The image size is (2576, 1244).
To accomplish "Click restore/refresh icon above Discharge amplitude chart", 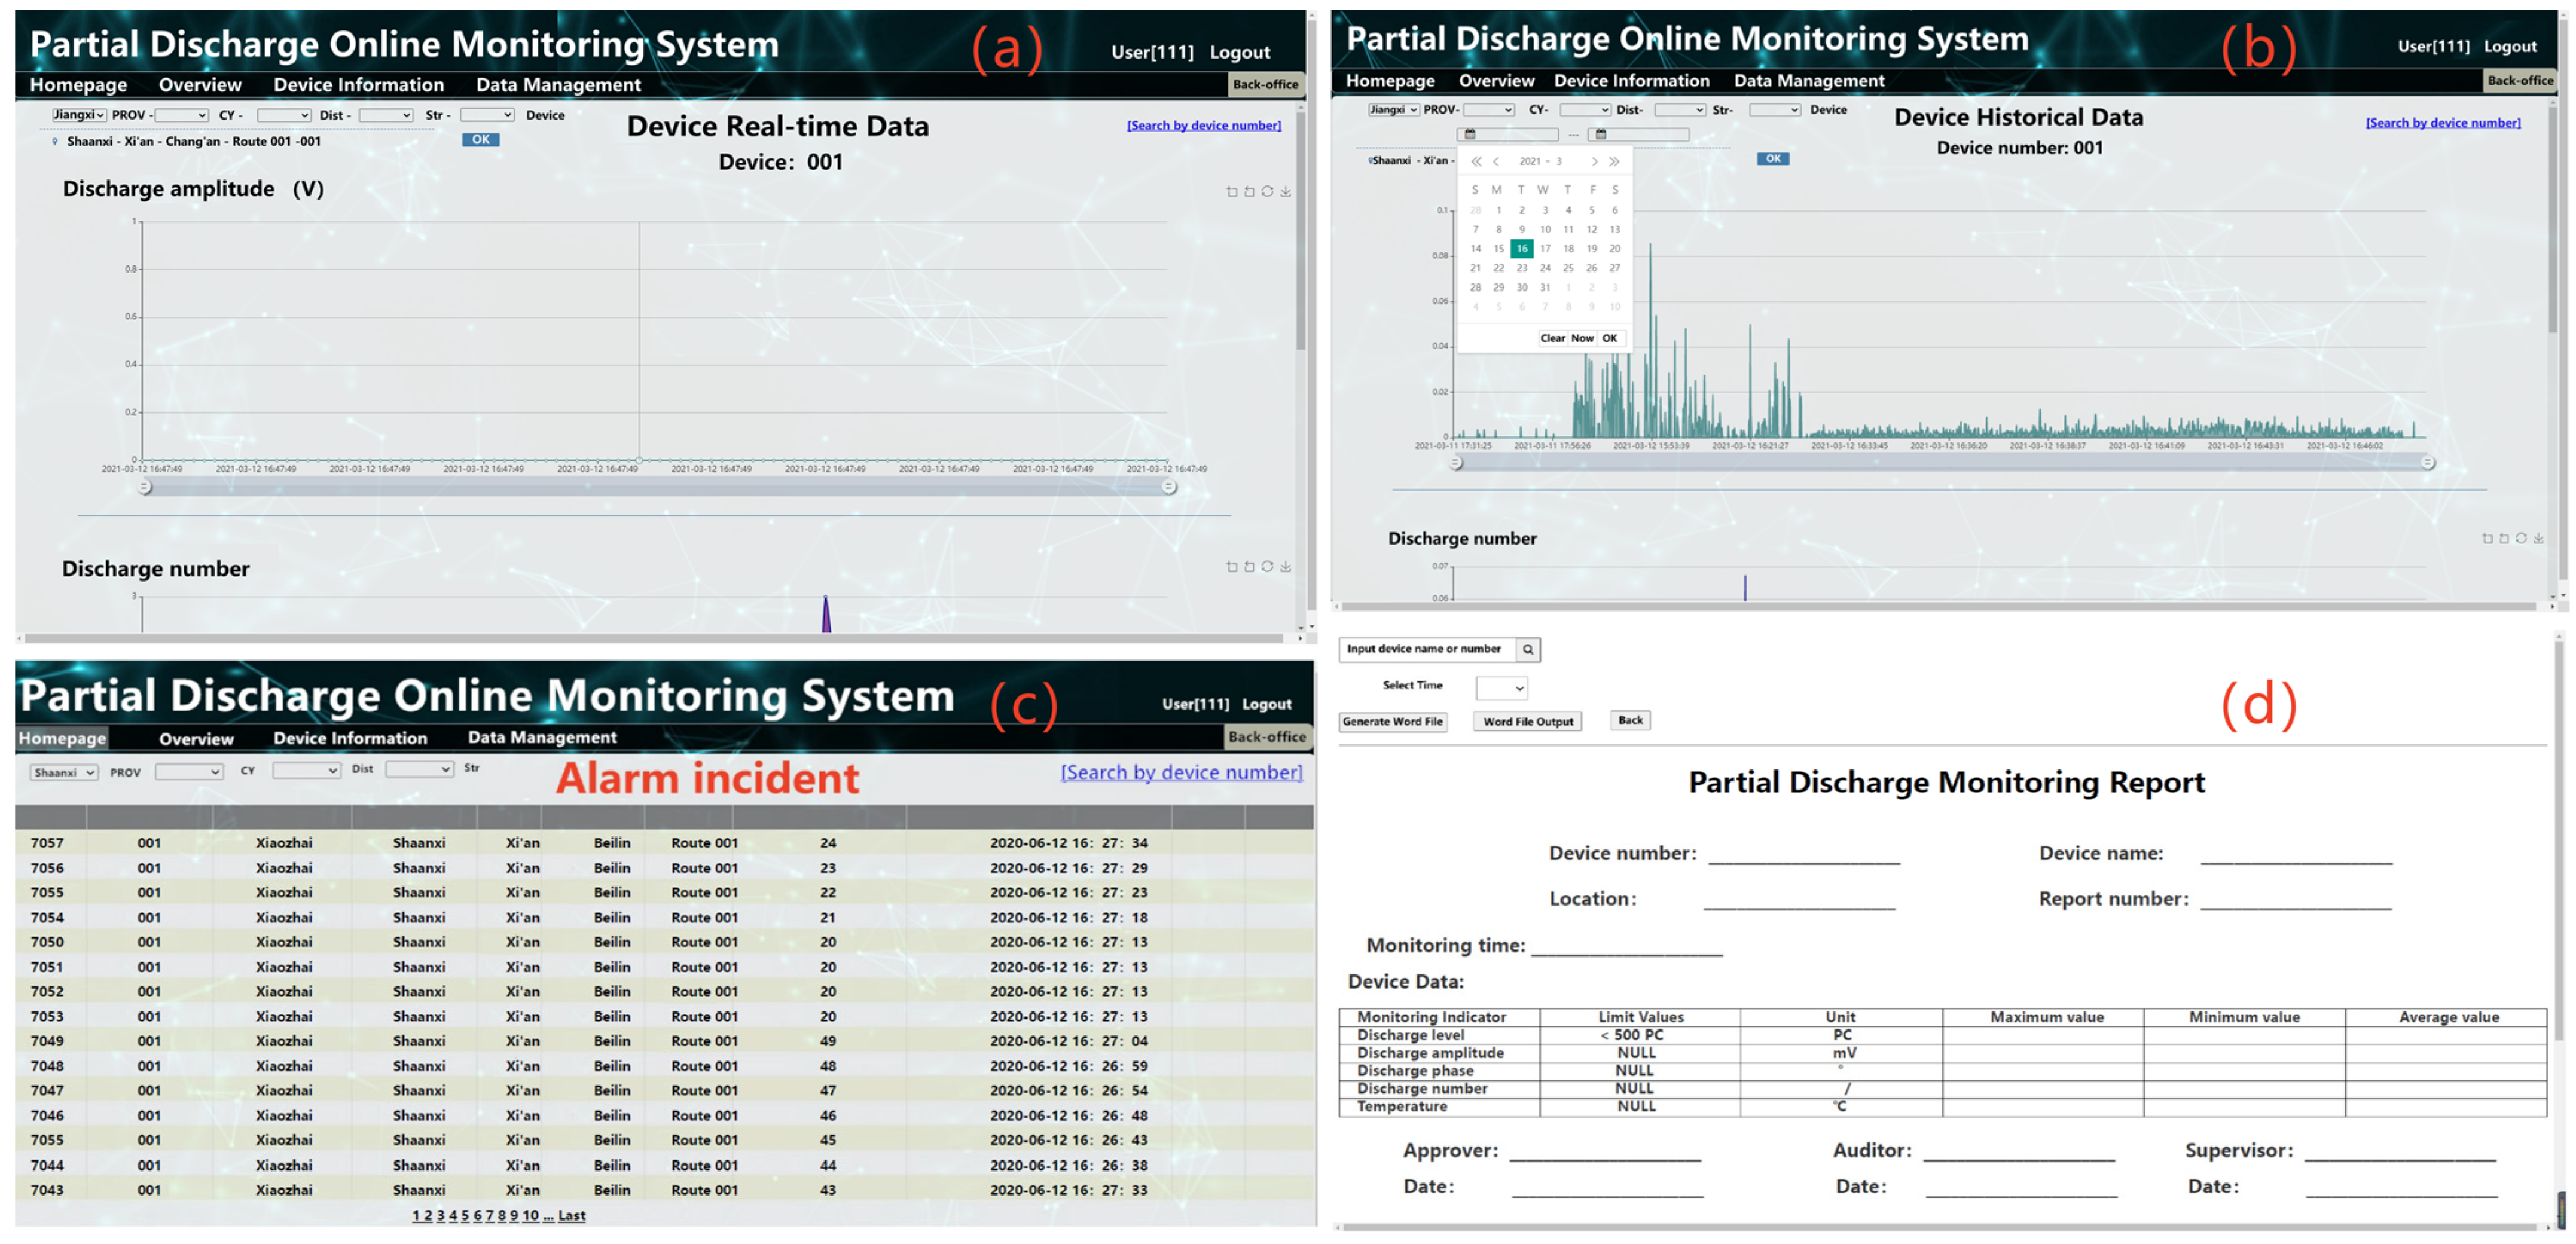I will (x=1267, y=192).
